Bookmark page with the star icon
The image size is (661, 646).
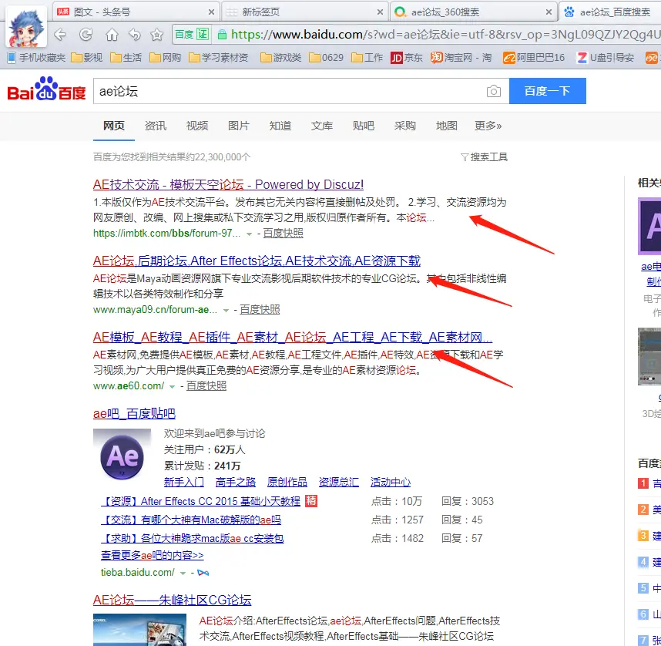click(x=157, y=35)
